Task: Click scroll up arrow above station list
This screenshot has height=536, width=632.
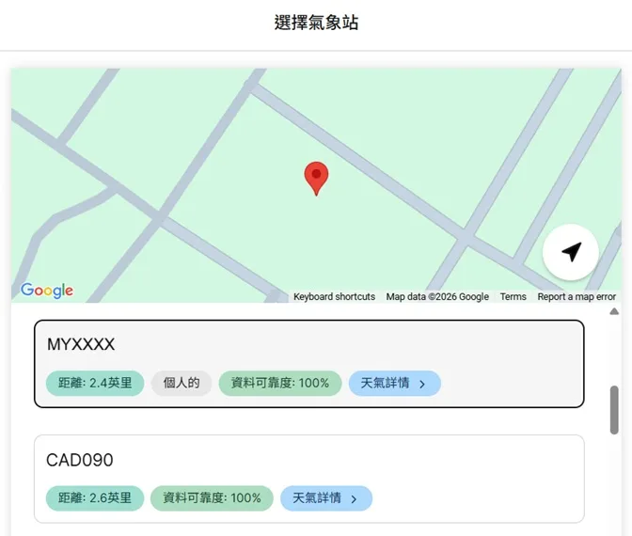Action: click(614, 311)
